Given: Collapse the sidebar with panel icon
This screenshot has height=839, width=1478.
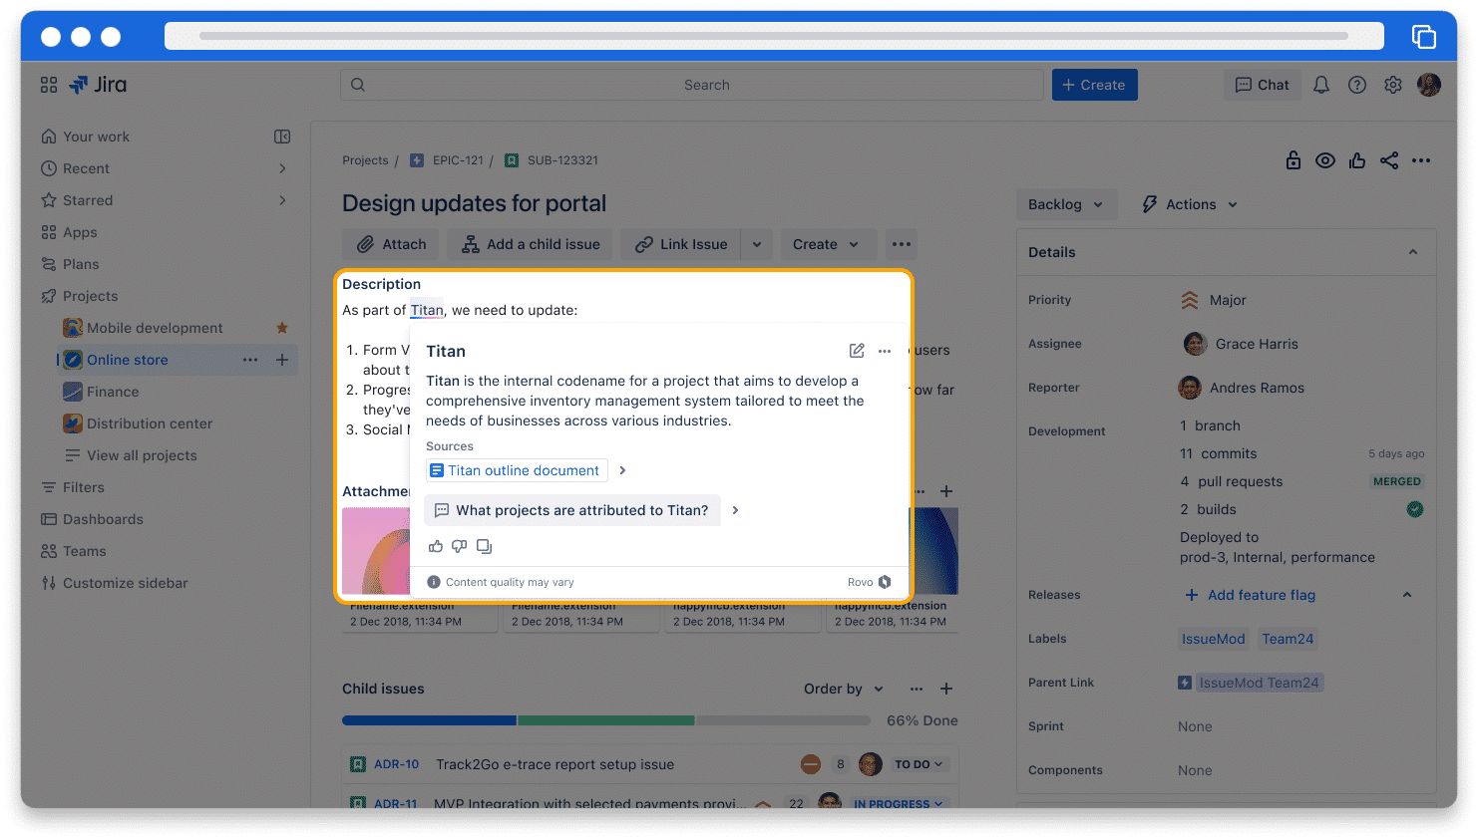Looking at the screenshot, I should [282, 137].
